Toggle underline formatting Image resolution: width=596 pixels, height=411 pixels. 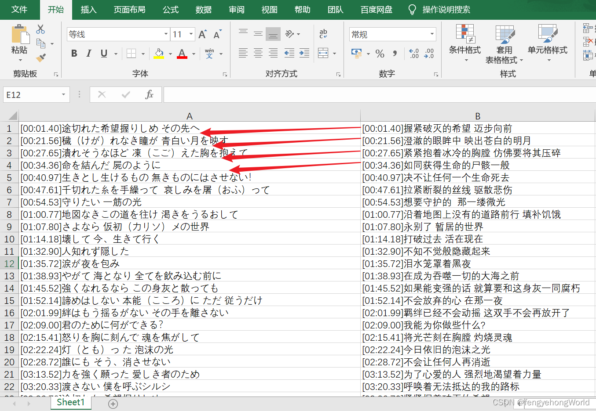[x=104, y=54]
